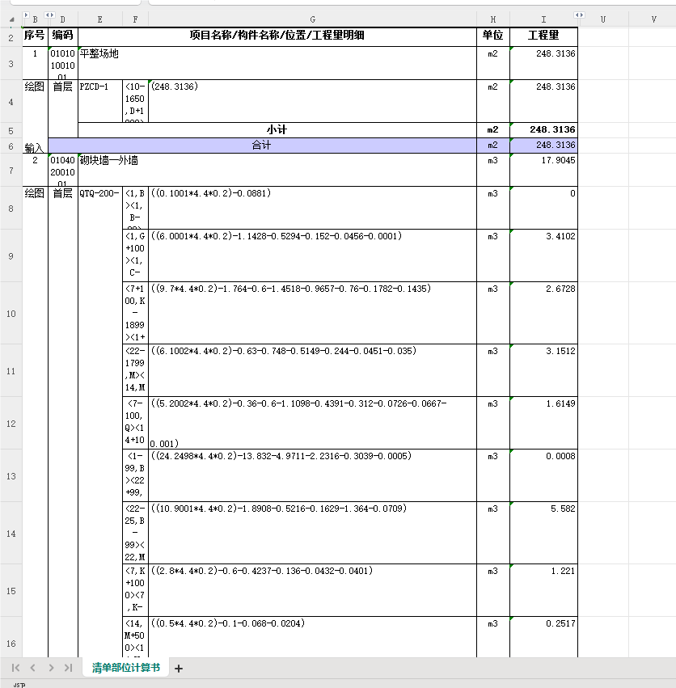Screen dimensions: 676x688
Task: Click formula cell starting ((24.2498*4.4*0.2)
Action: 313,475
